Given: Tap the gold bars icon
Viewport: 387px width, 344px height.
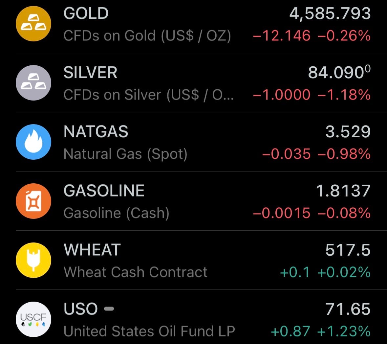Looking at the screenshot, I should pos(33,24).
